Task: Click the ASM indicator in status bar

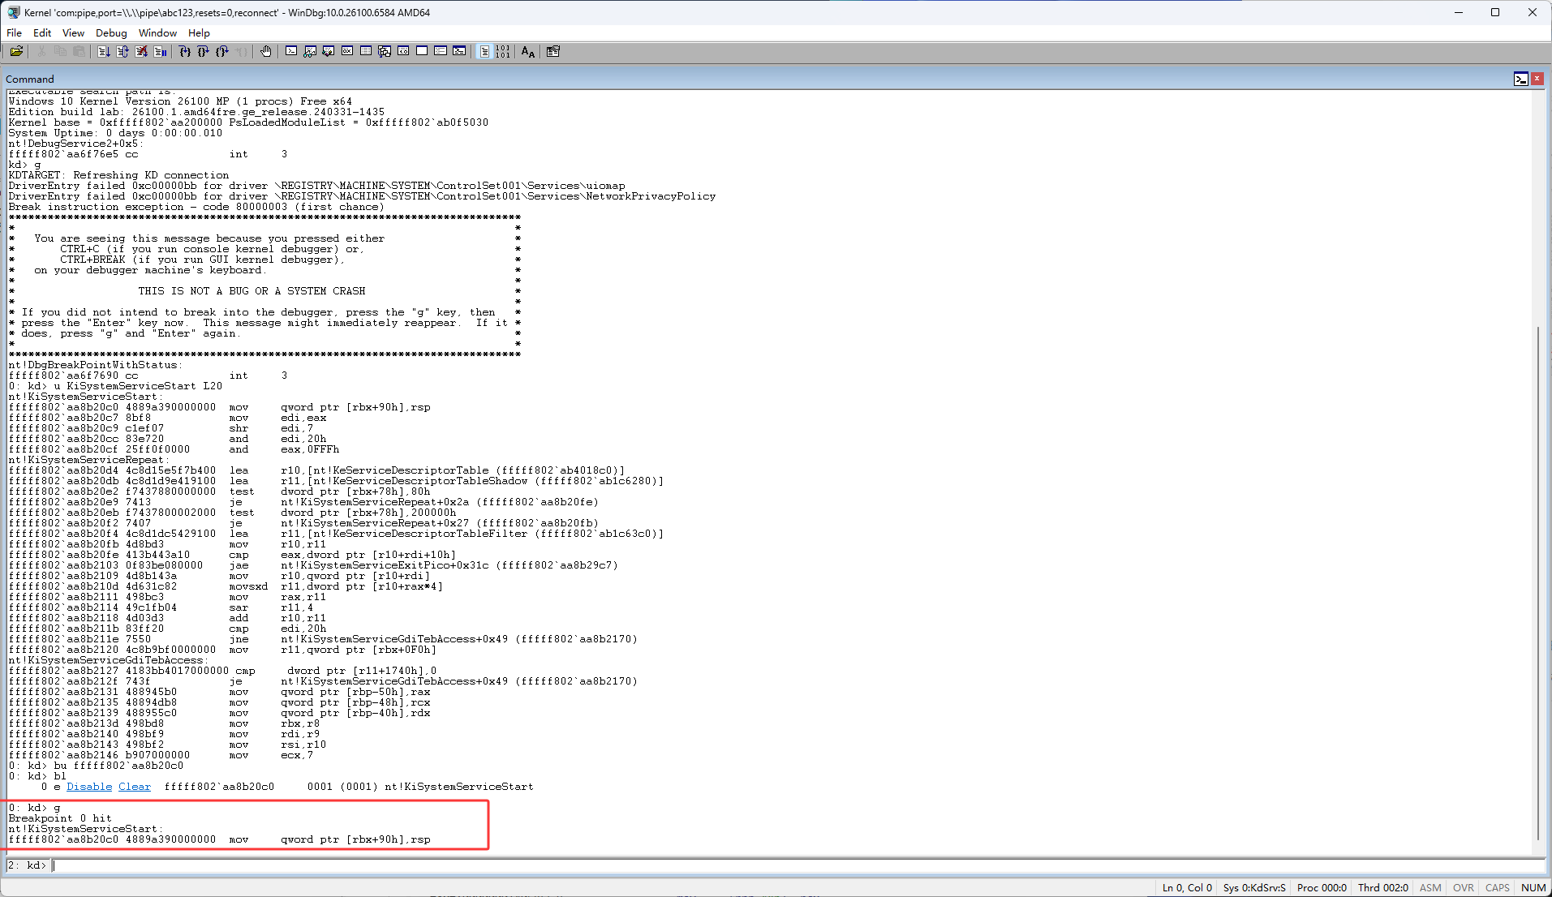Action: coord(1430,887)
